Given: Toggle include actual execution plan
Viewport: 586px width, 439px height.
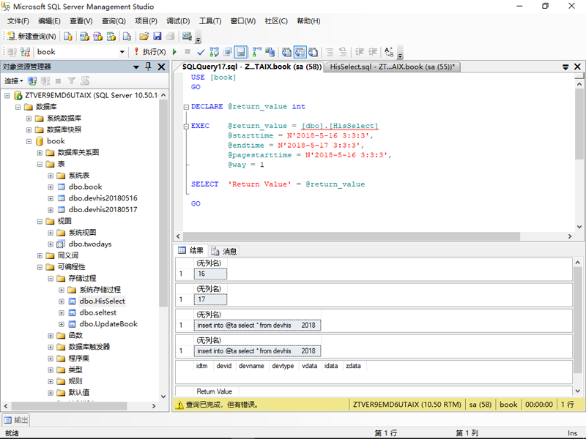Looking at the screenshot, I should tap(257, 52).
